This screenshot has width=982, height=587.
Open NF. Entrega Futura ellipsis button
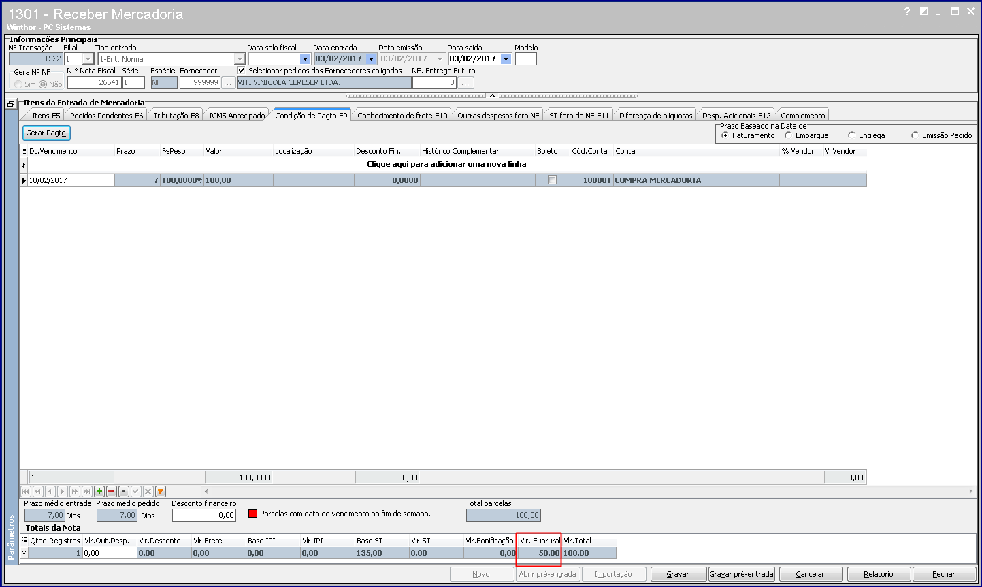pyautogui.click(x=465, y=82)
